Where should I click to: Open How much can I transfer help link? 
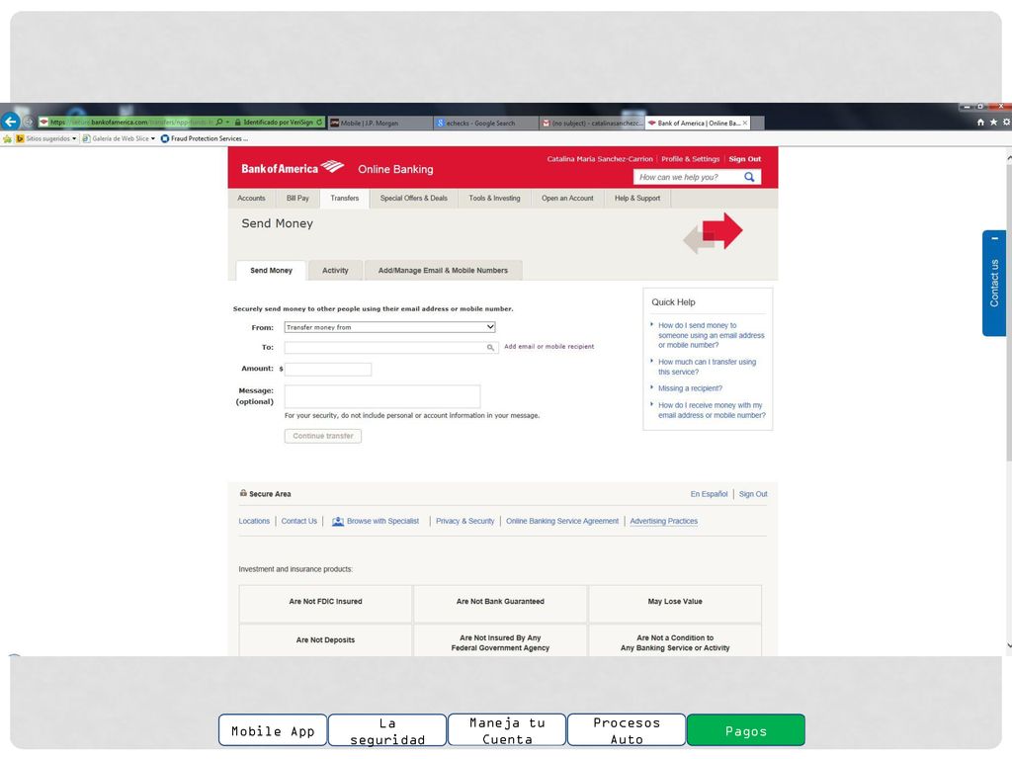click(707, 367)
